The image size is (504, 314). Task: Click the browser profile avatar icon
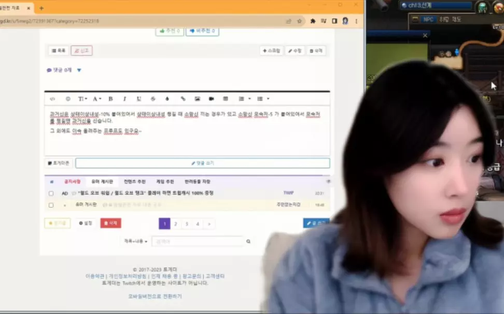click(x=345, y=21)
